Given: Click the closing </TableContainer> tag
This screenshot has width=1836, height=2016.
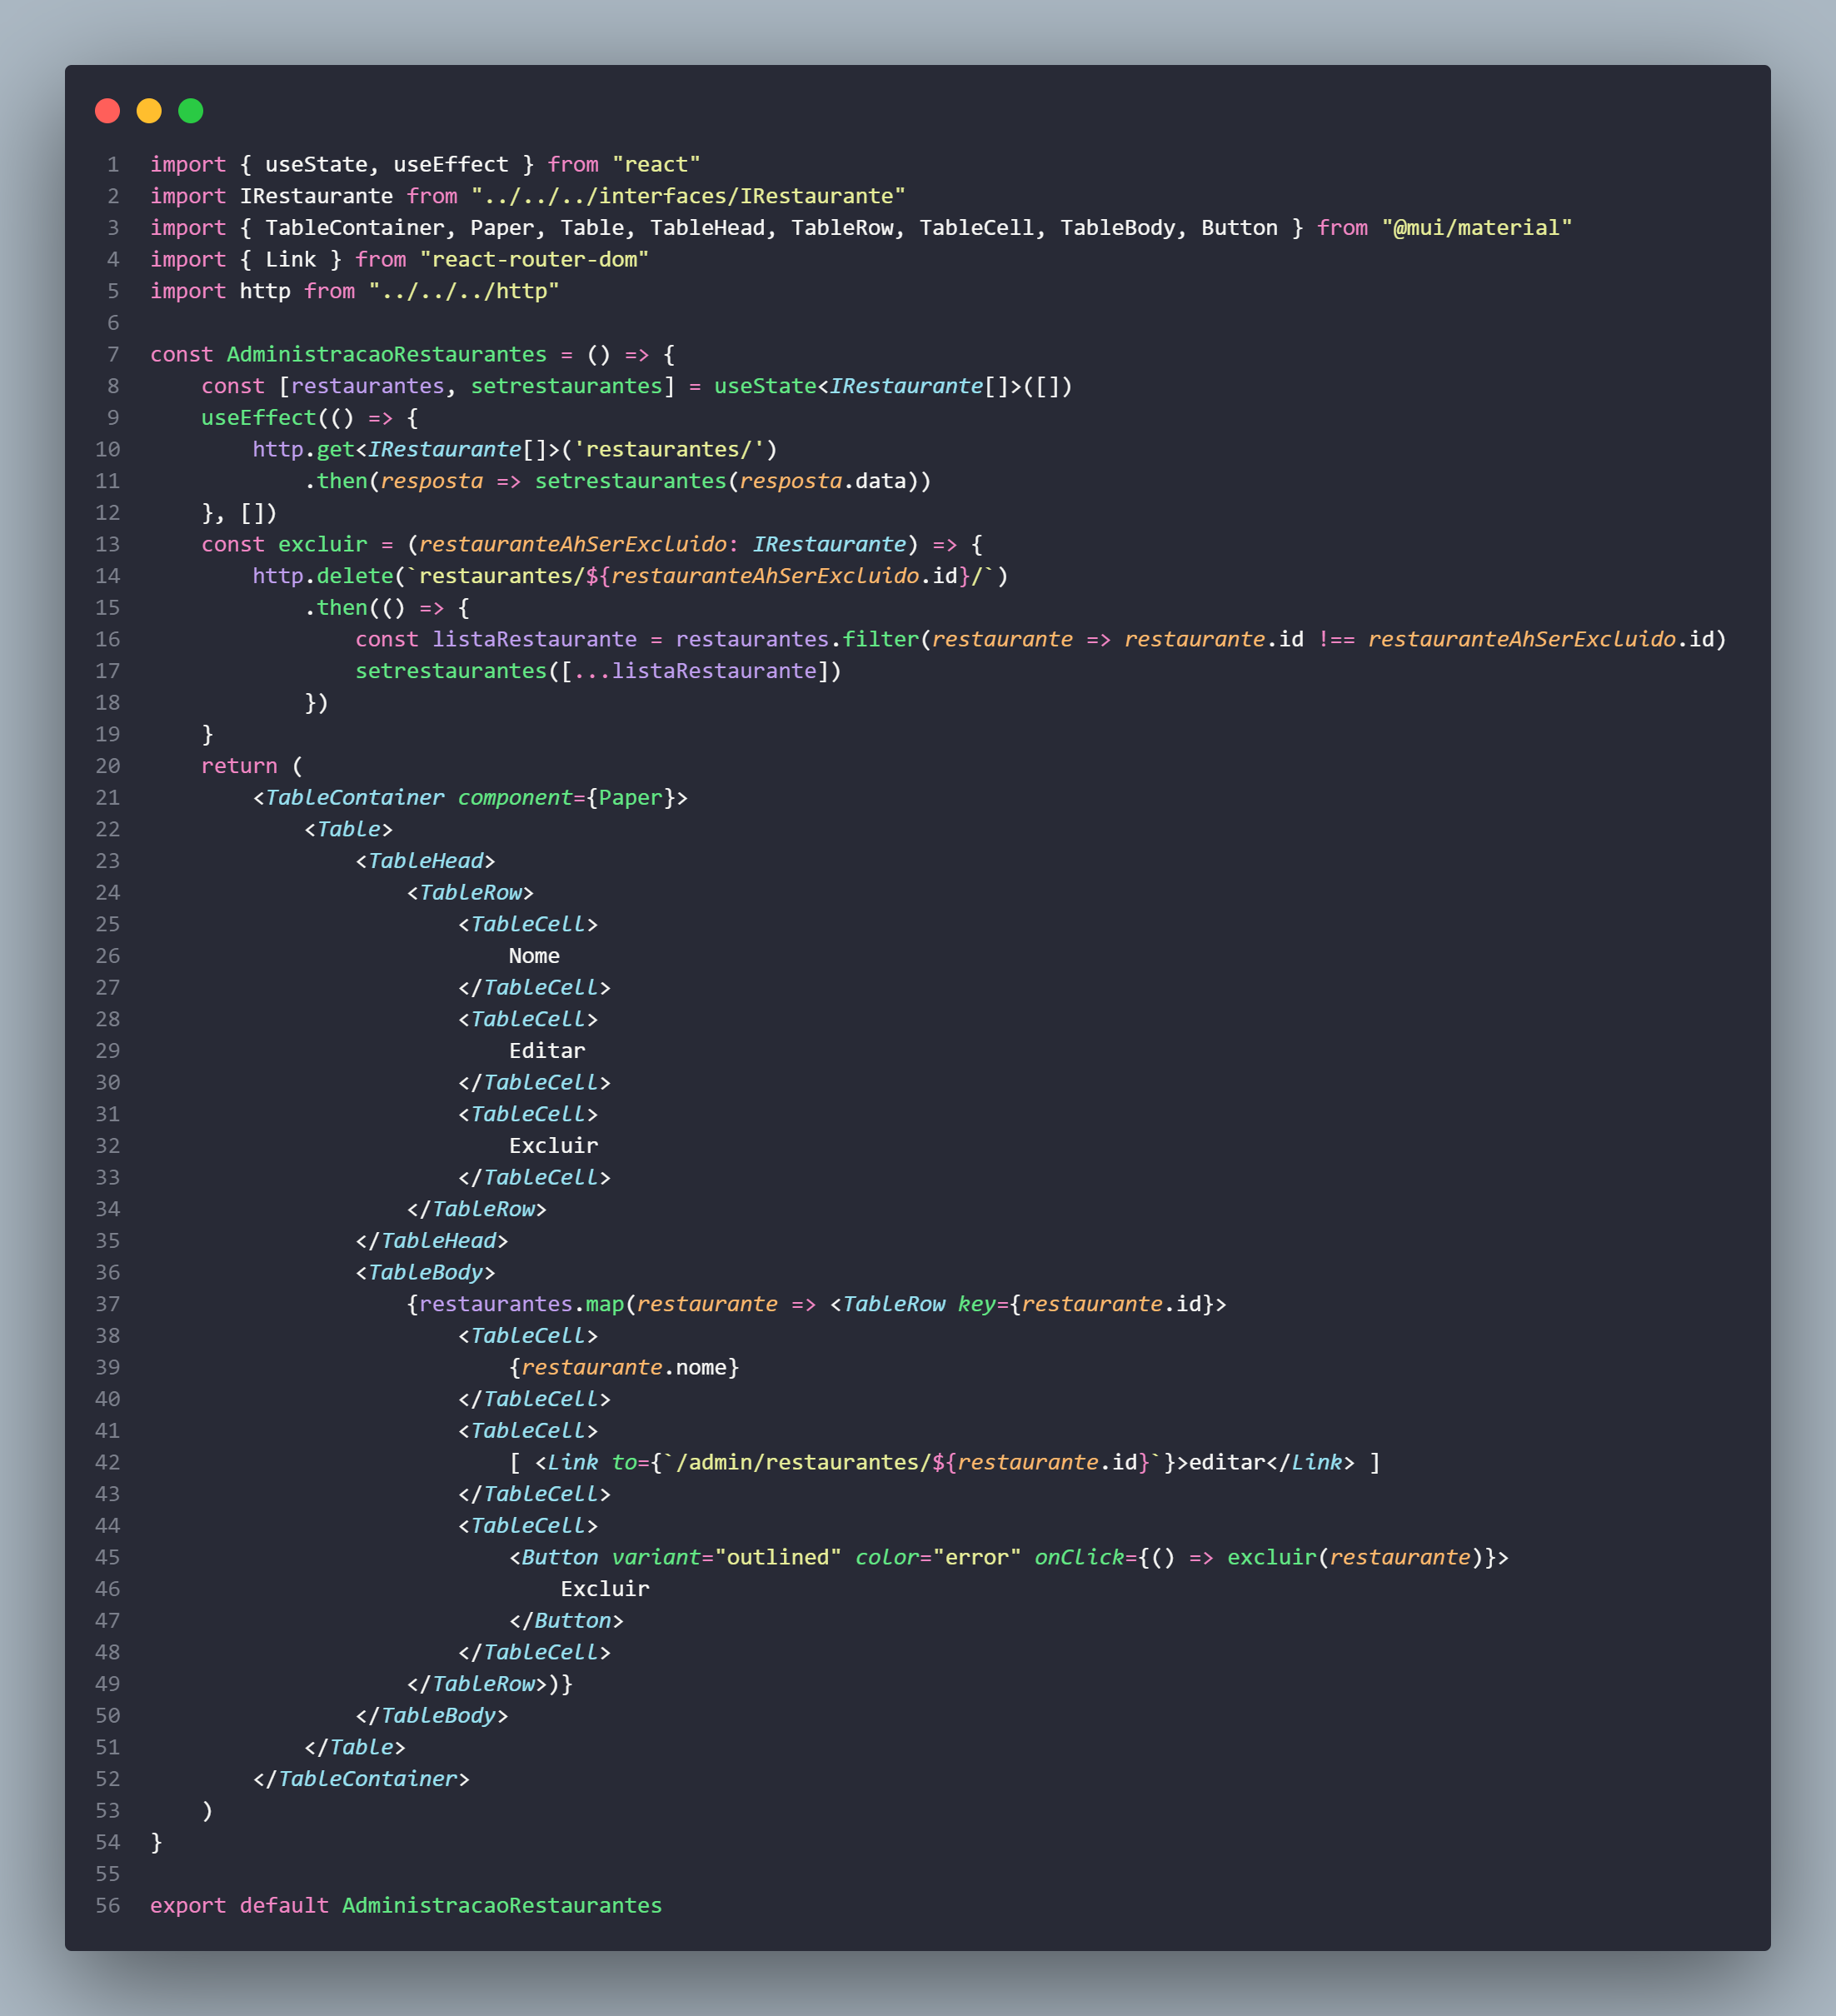Looking at the screenshot, I should tap(361, 1779).
